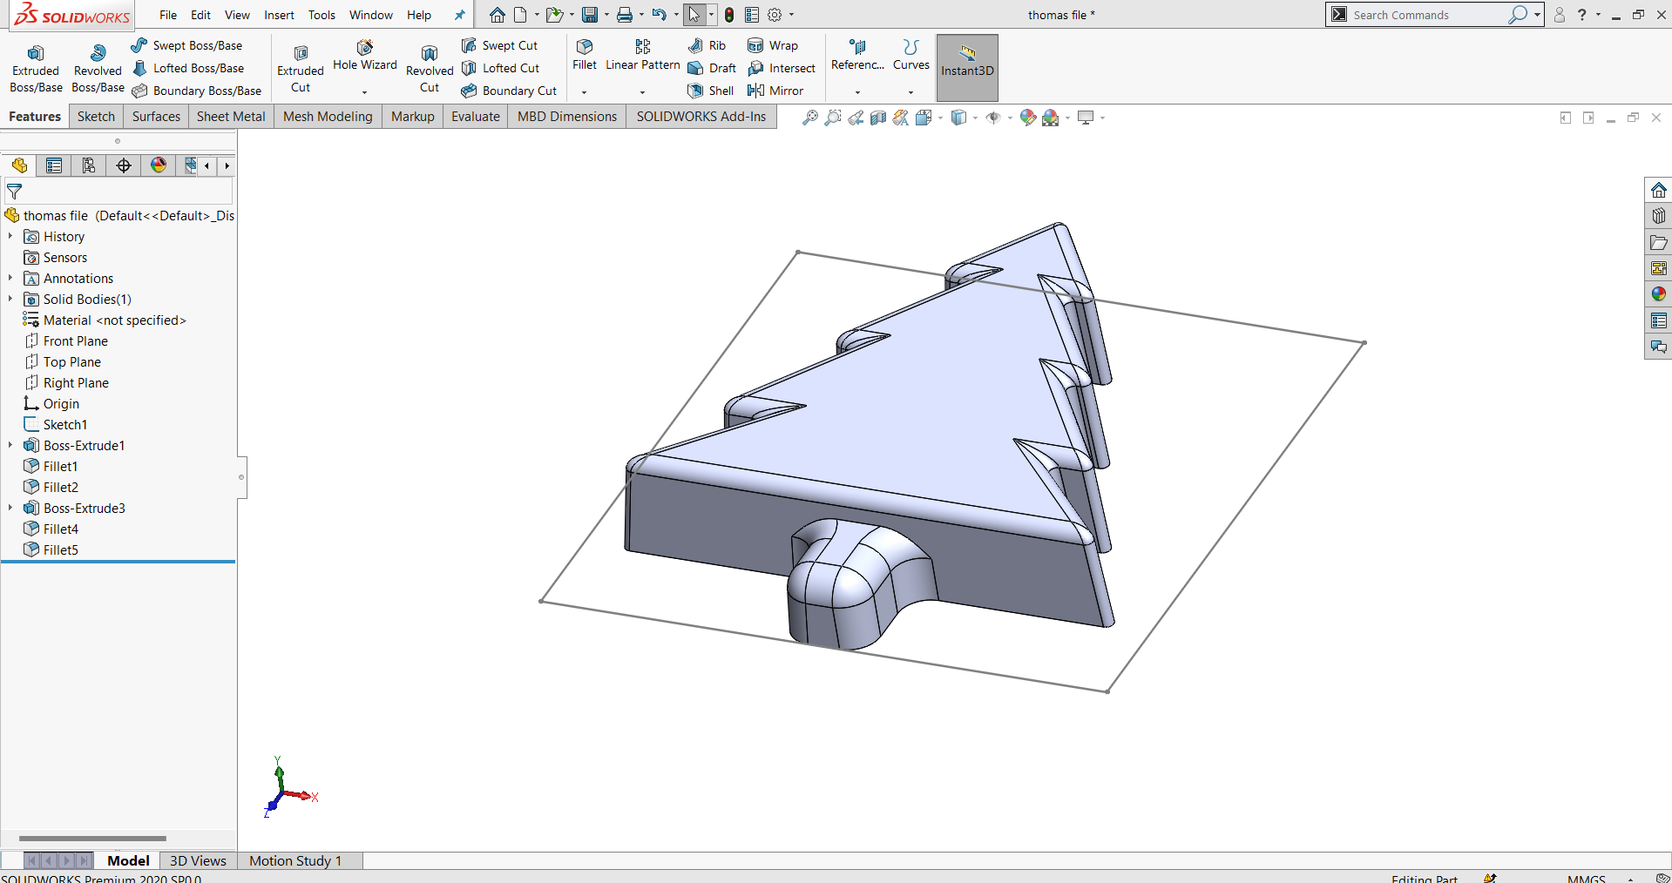The width and height of the screenshot is (1672, 883).
Task: Switch to the Surfaces tab
Action: (156, 117)
